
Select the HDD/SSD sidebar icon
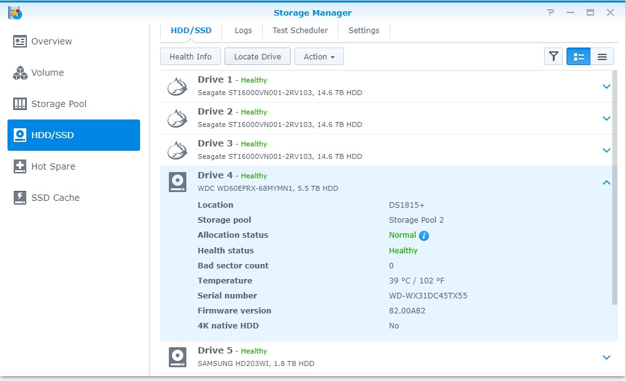[20, 135]
